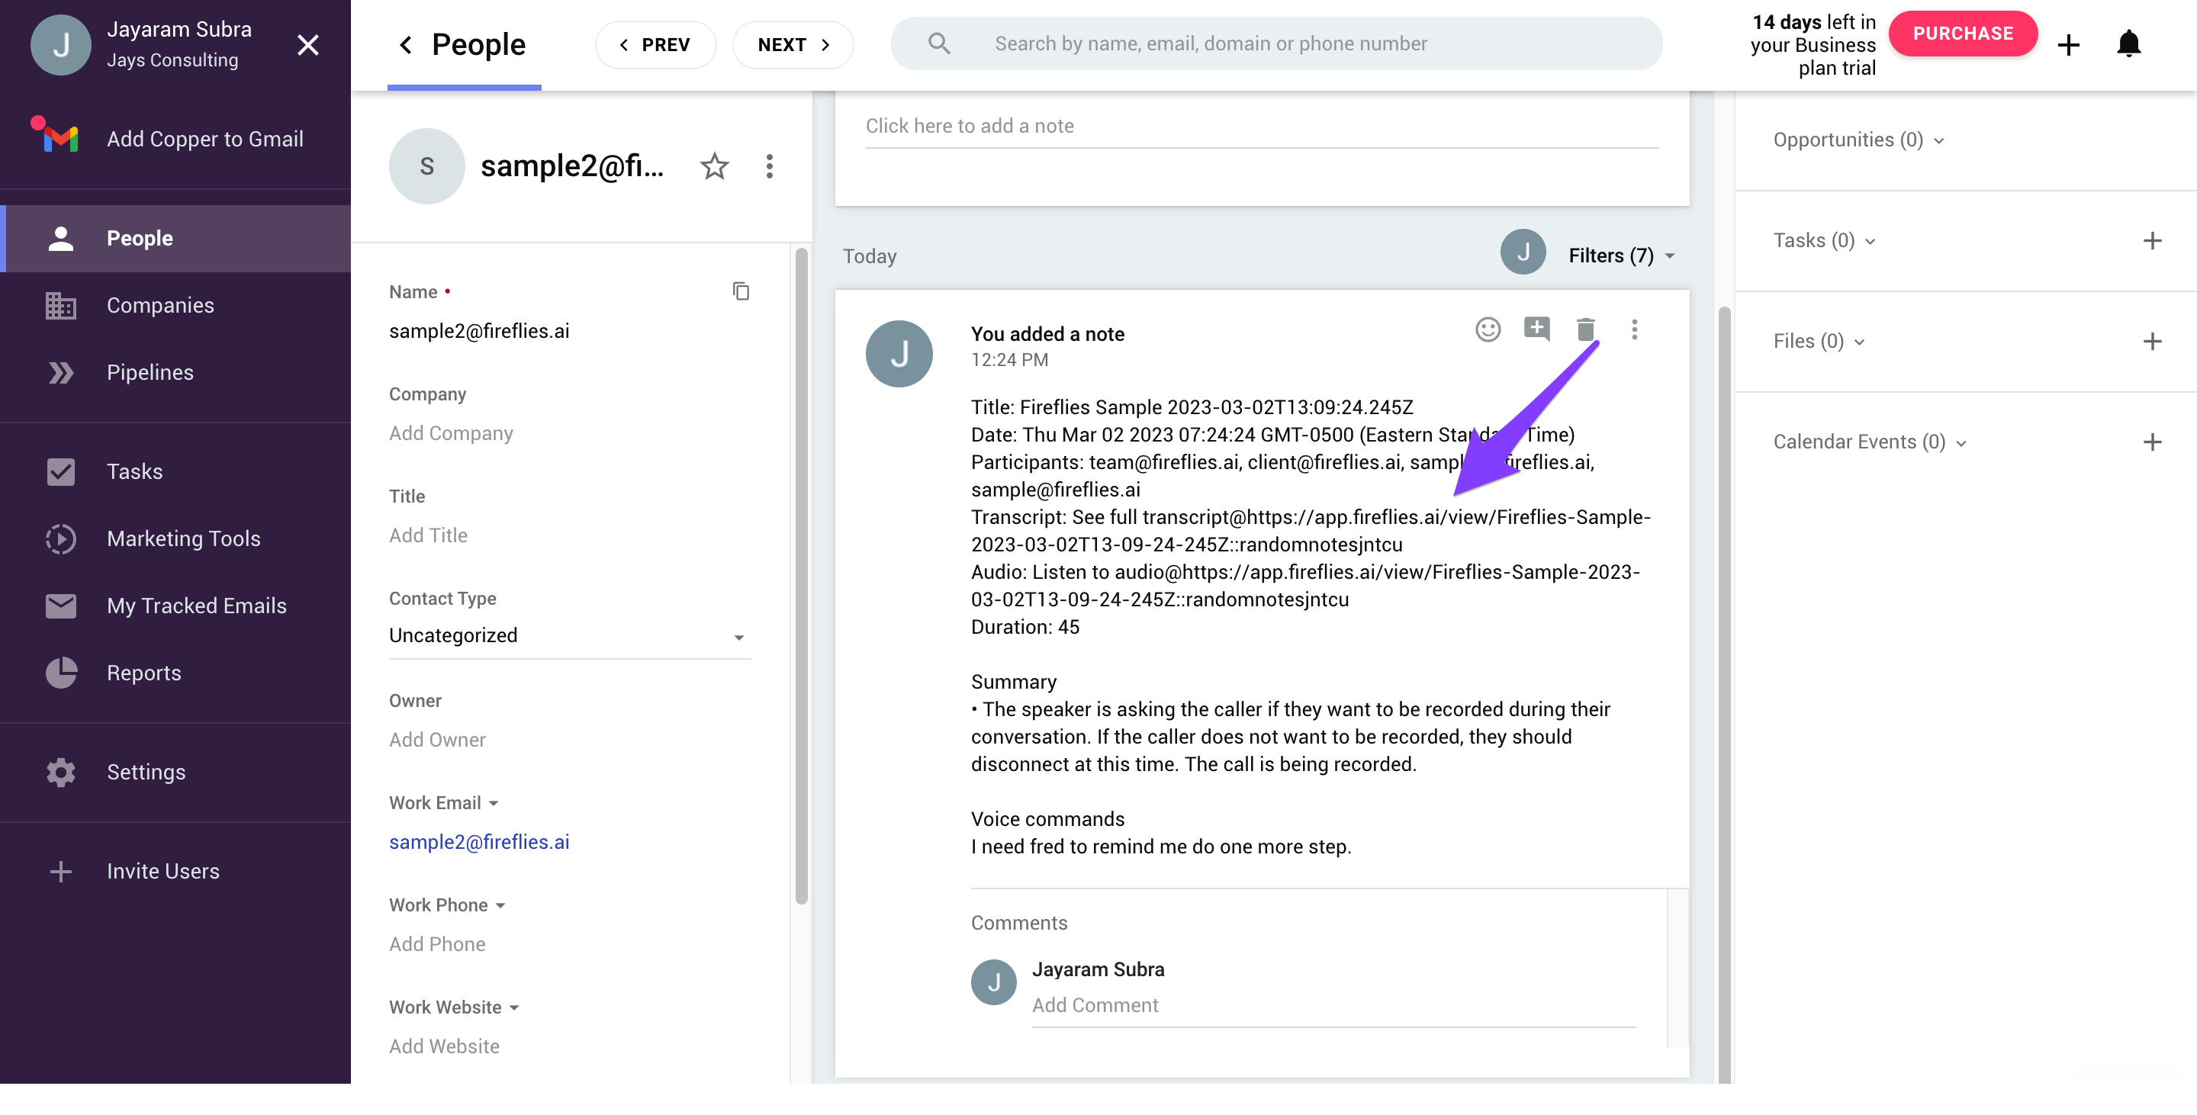Open Pipelines in the sidebar

pos(175,372)
